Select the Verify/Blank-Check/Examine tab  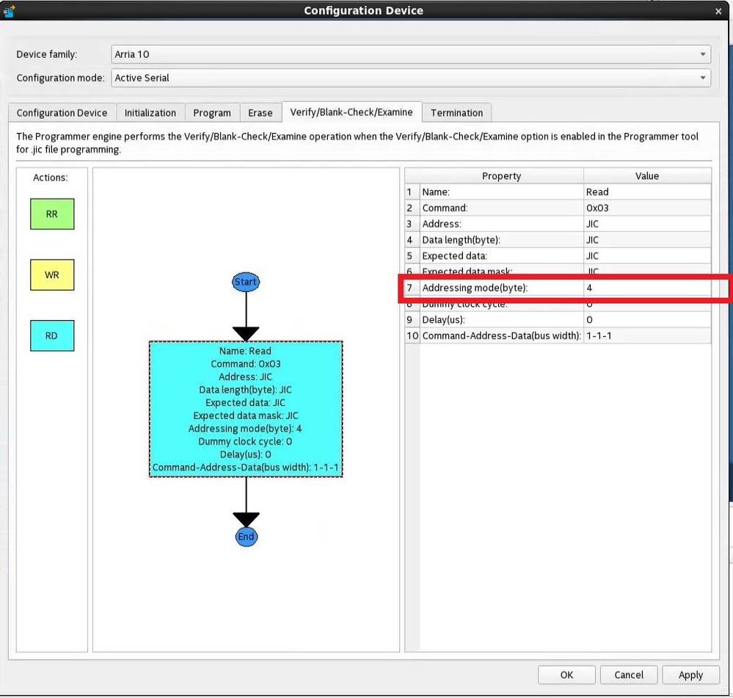pyautogui.click(x=351, y=112)
